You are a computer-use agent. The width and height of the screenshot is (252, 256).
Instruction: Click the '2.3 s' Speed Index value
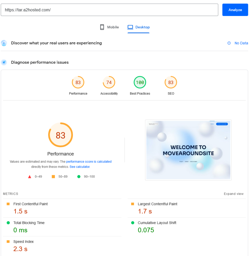20,249
